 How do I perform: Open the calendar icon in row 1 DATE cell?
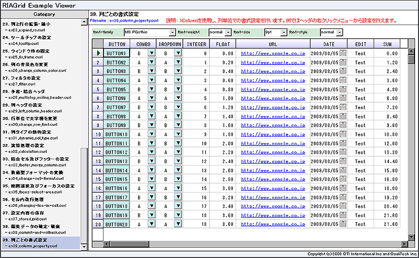343,54
